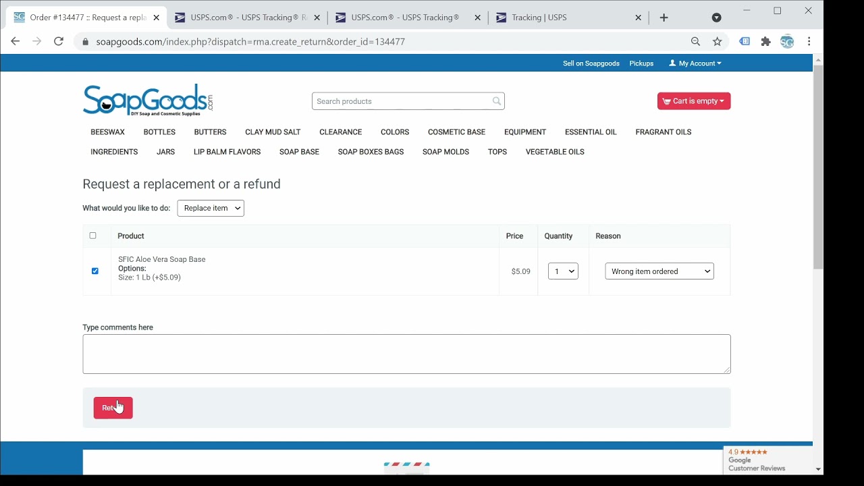Expand the Cart is empty dropdown

coord(694,101)
